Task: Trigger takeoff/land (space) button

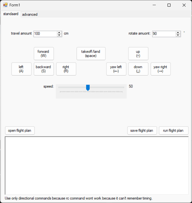Action: pyautogui.click(x=91, y=54)
